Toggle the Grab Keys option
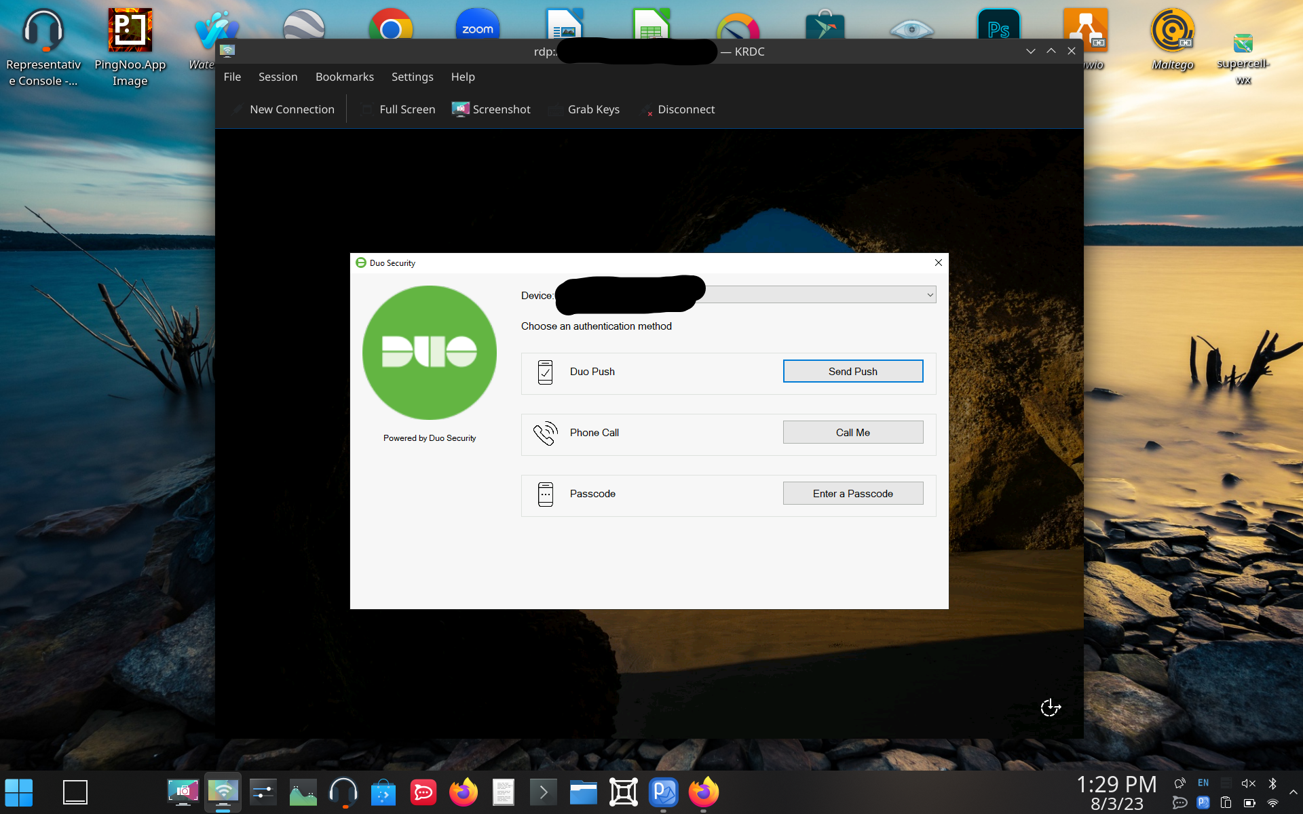The width and height of the screenshot is (1303, 814). click(x=585, y=109)
